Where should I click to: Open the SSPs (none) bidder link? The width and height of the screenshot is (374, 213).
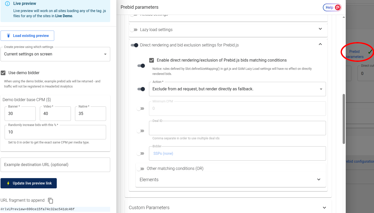163,153
